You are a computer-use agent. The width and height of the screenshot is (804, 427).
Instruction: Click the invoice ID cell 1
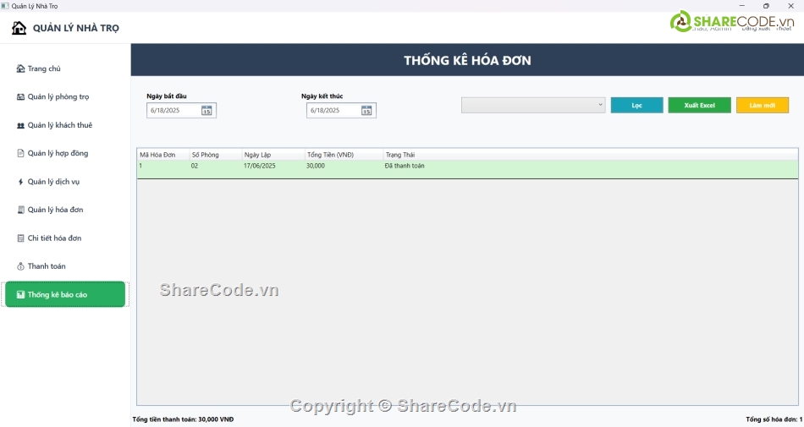point(140,166)
